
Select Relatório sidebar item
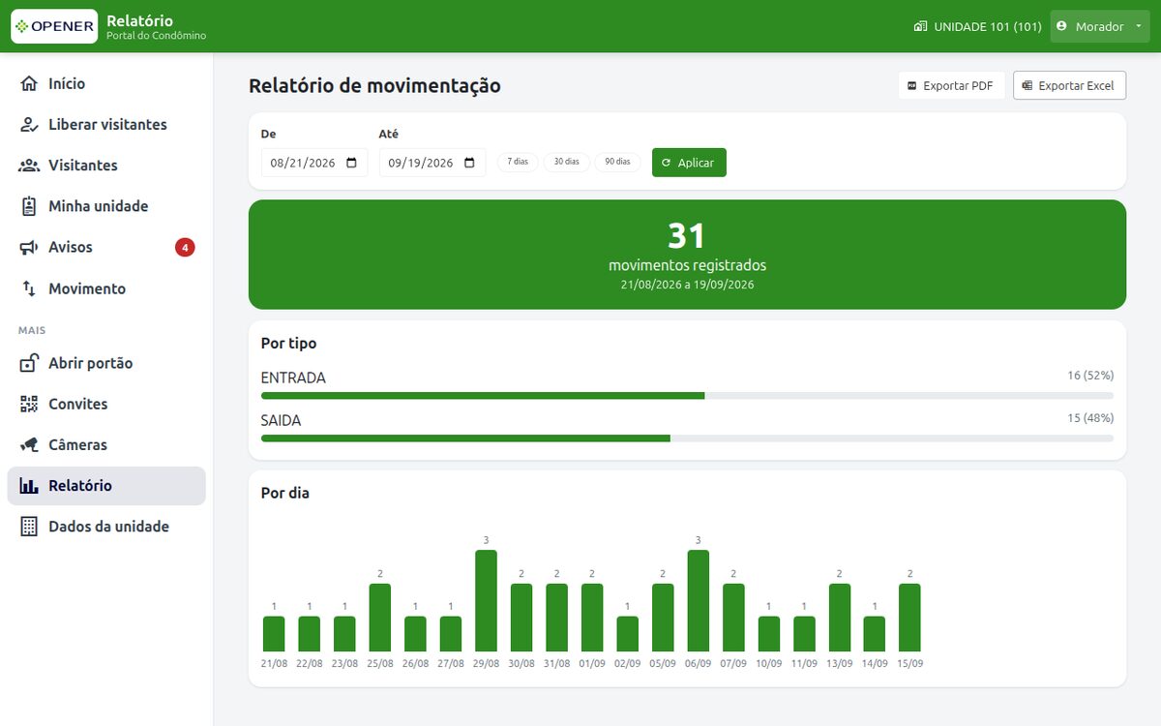tap(106, 486)
